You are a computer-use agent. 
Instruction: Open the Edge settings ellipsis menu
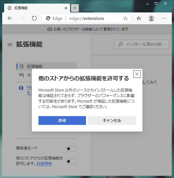(164, 18)
